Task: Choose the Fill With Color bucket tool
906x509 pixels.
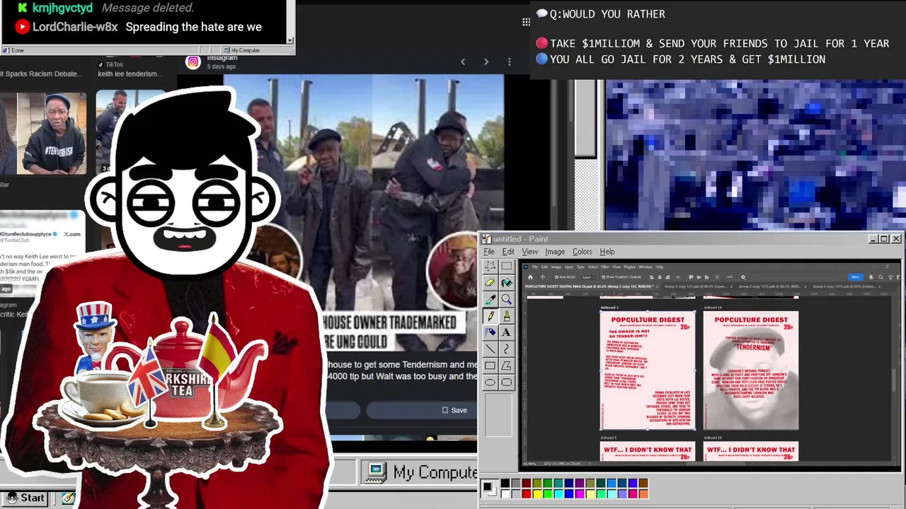Action: tap(506, 283)
